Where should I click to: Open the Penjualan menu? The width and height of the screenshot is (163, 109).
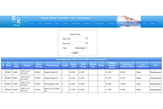click(x=48, y=24)
